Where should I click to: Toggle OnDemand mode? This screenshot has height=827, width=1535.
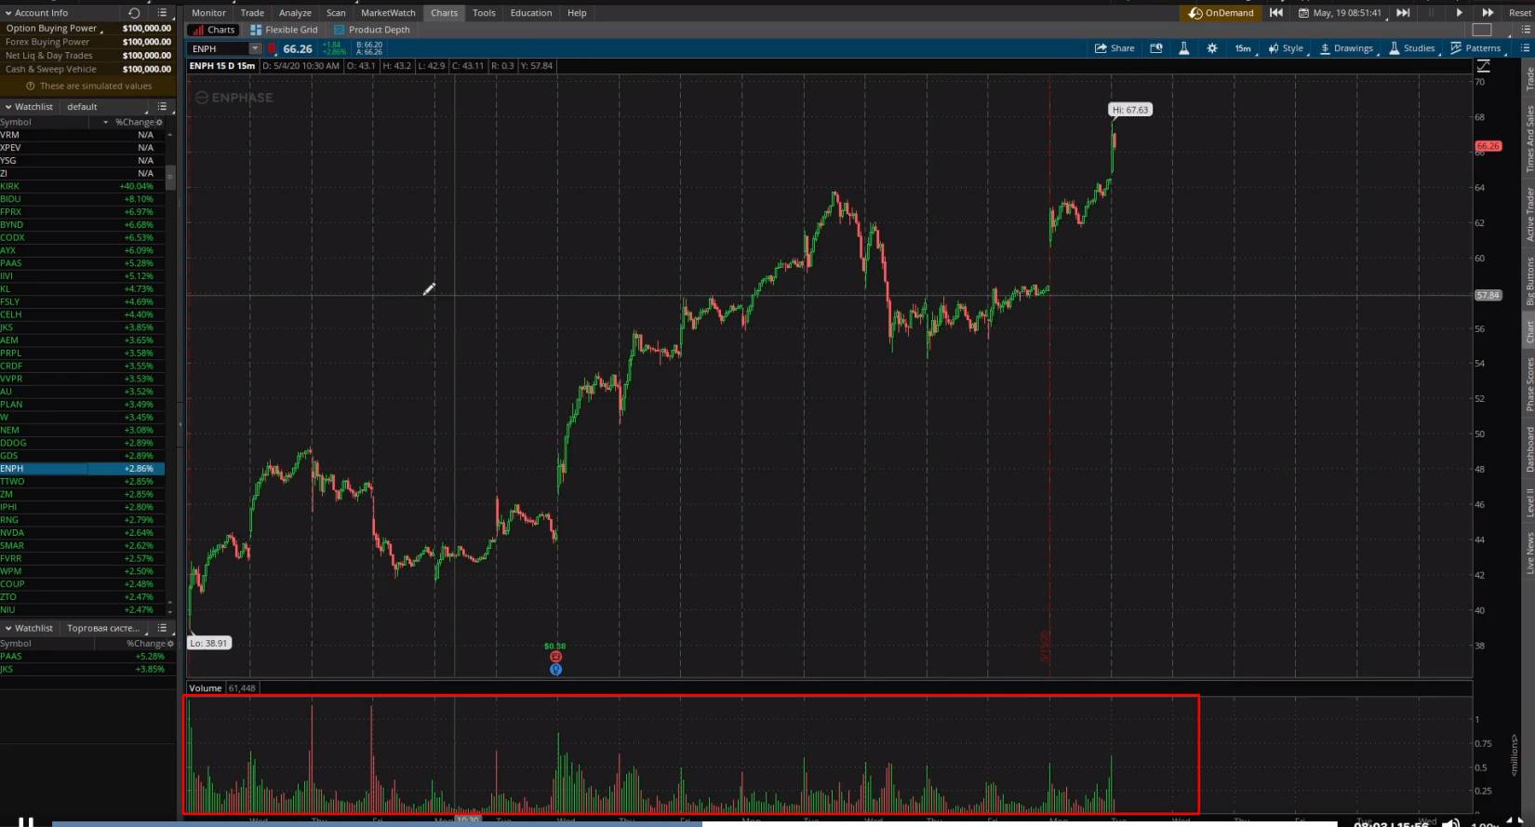coord(1221,13)
